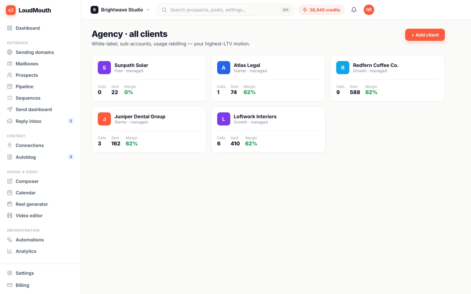Click the search prospects input field
This screenshot has width=471, height=294.
coord(226,10)
